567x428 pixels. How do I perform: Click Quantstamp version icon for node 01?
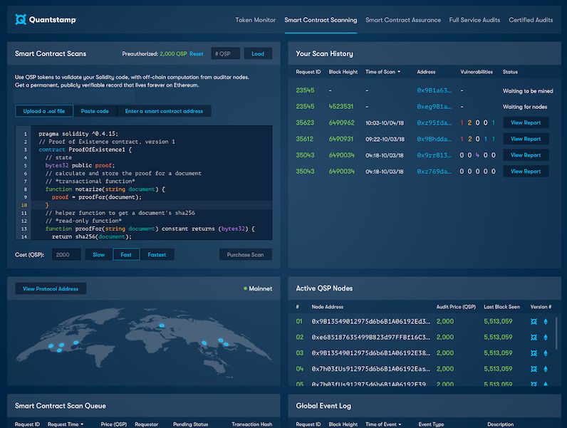(x=534, y=321)
